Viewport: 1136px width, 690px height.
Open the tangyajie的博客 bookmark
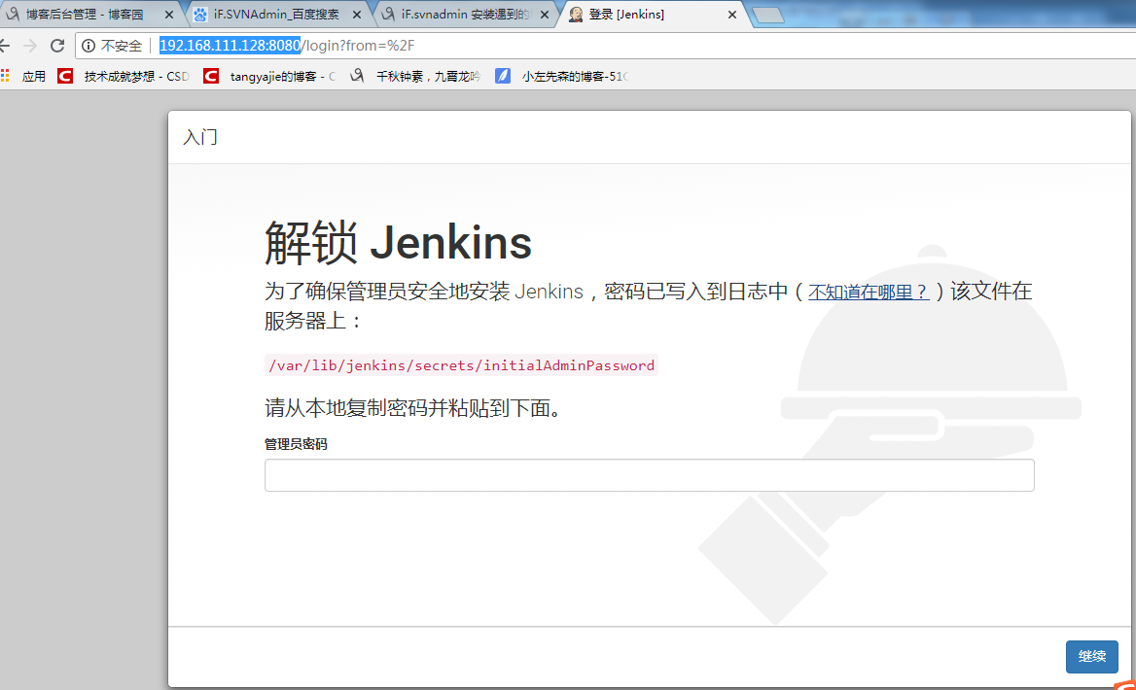[269, 76]
